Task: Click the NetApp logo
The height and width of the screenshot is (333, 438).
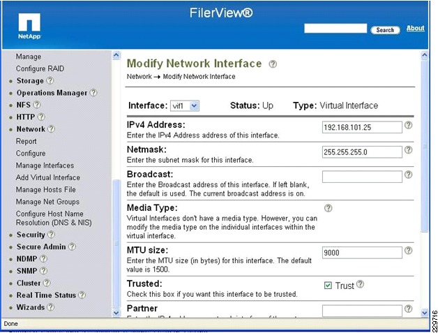Action: pyautogui.click(x=29, y=26)
